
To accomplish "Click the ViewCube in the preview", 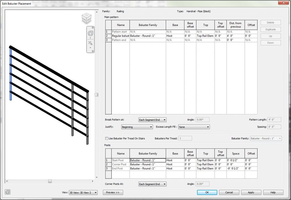I will [87, 18].
